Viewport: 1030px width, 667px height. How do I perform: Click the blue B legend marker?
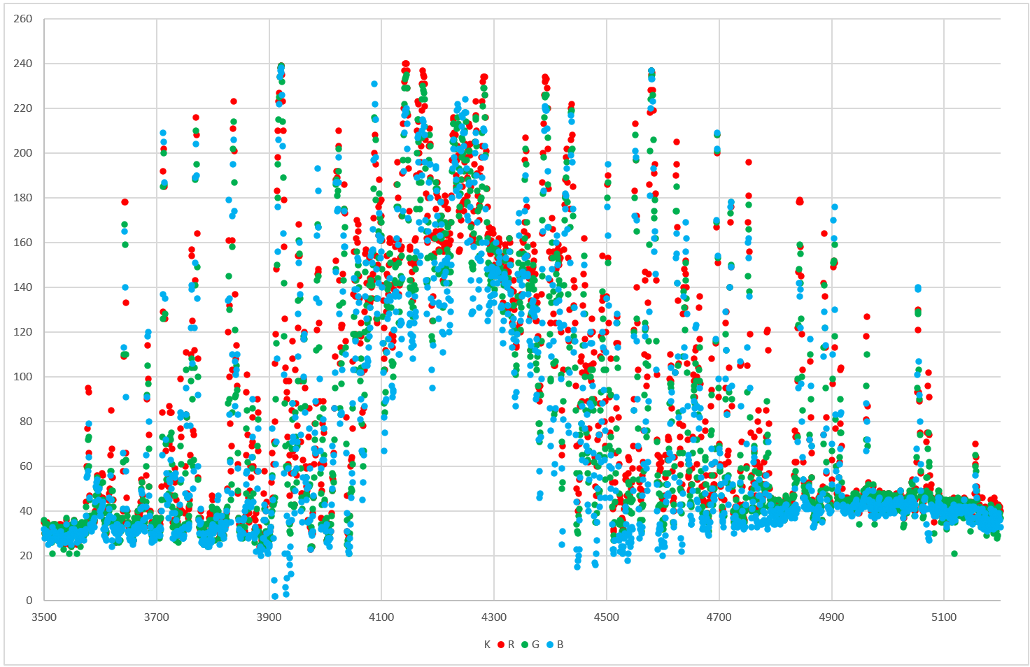tap(551, 645)
